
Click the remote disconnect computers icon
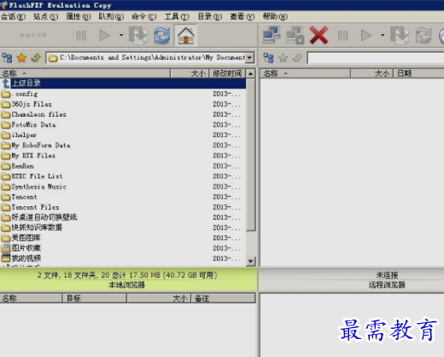[295, 35]
